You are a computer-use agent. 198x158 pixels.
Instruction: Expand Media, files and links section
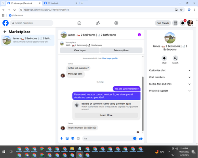(x=170, y=84)
